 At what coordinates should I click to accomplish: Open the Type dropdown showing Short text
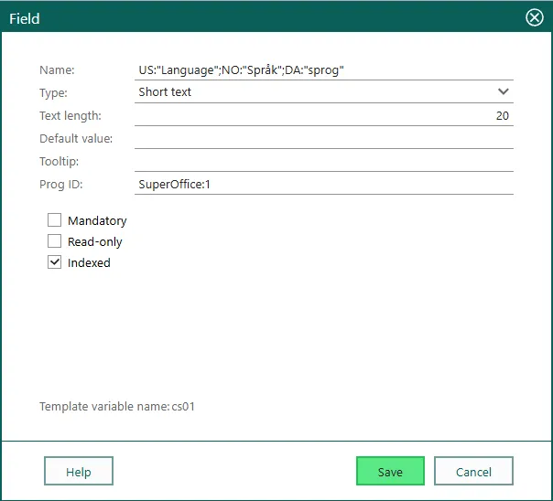point(311,92)
